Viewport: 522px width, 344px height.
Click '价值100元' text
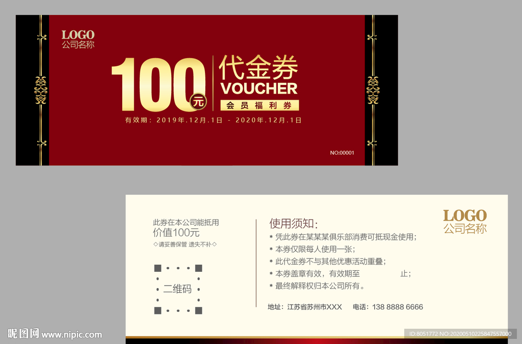tap(176, 233)
